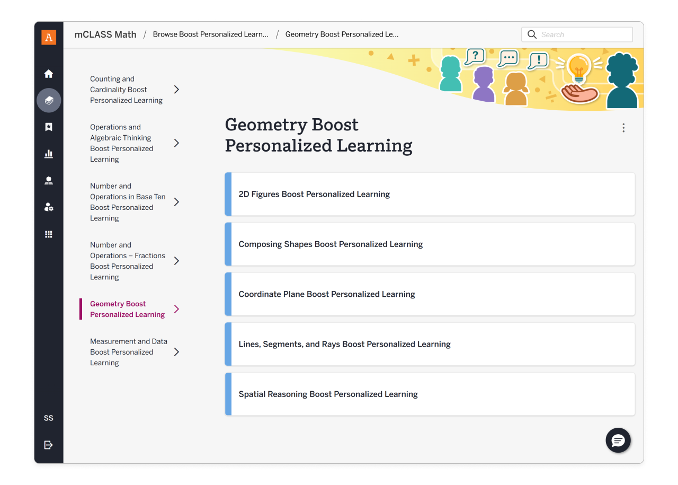The height and width of the screenshot is (485, 678).
Task: Expand Counting and Cardinality Boost Personalized Learning
Action: coord(177,89)
